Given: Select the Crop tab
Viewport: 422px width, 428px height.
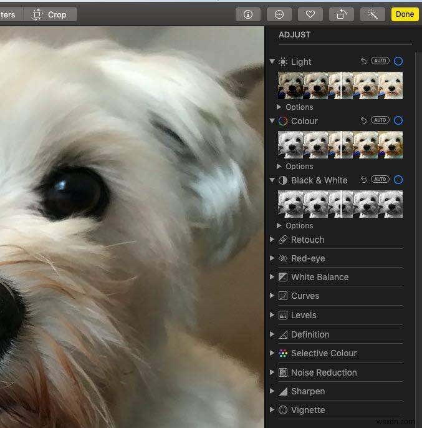Looking at the screenshot, I should pos(50,14).
